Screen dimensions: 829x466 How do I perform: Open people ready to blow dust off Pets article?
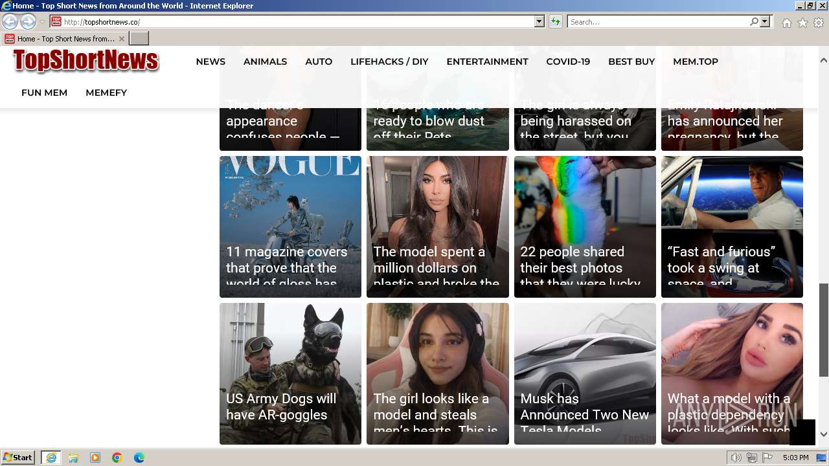click(438, 128)
